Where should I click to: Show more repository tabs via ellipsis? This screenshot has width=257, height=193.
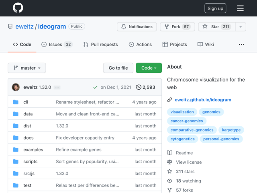241,45
